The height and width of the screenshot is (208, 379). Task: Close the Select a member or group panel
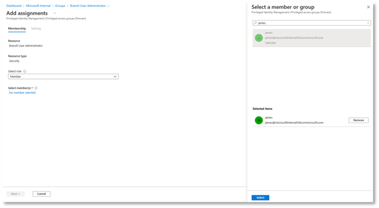(x=368, y=7)
